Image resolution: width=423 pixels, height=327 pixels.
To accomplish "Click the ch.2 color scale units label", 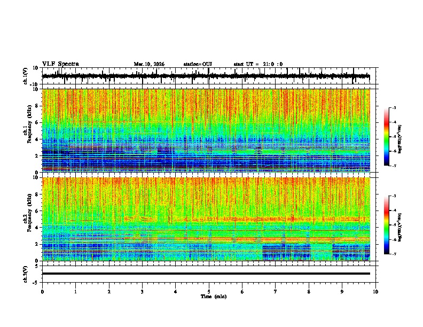I will (x=400, y=227).
